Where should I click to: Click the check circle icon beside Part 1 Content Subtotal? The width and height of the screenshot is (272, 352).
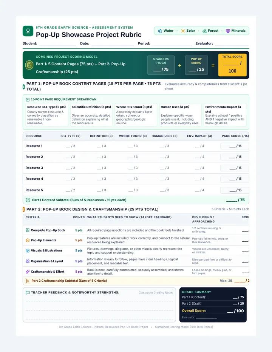(28, 200)
